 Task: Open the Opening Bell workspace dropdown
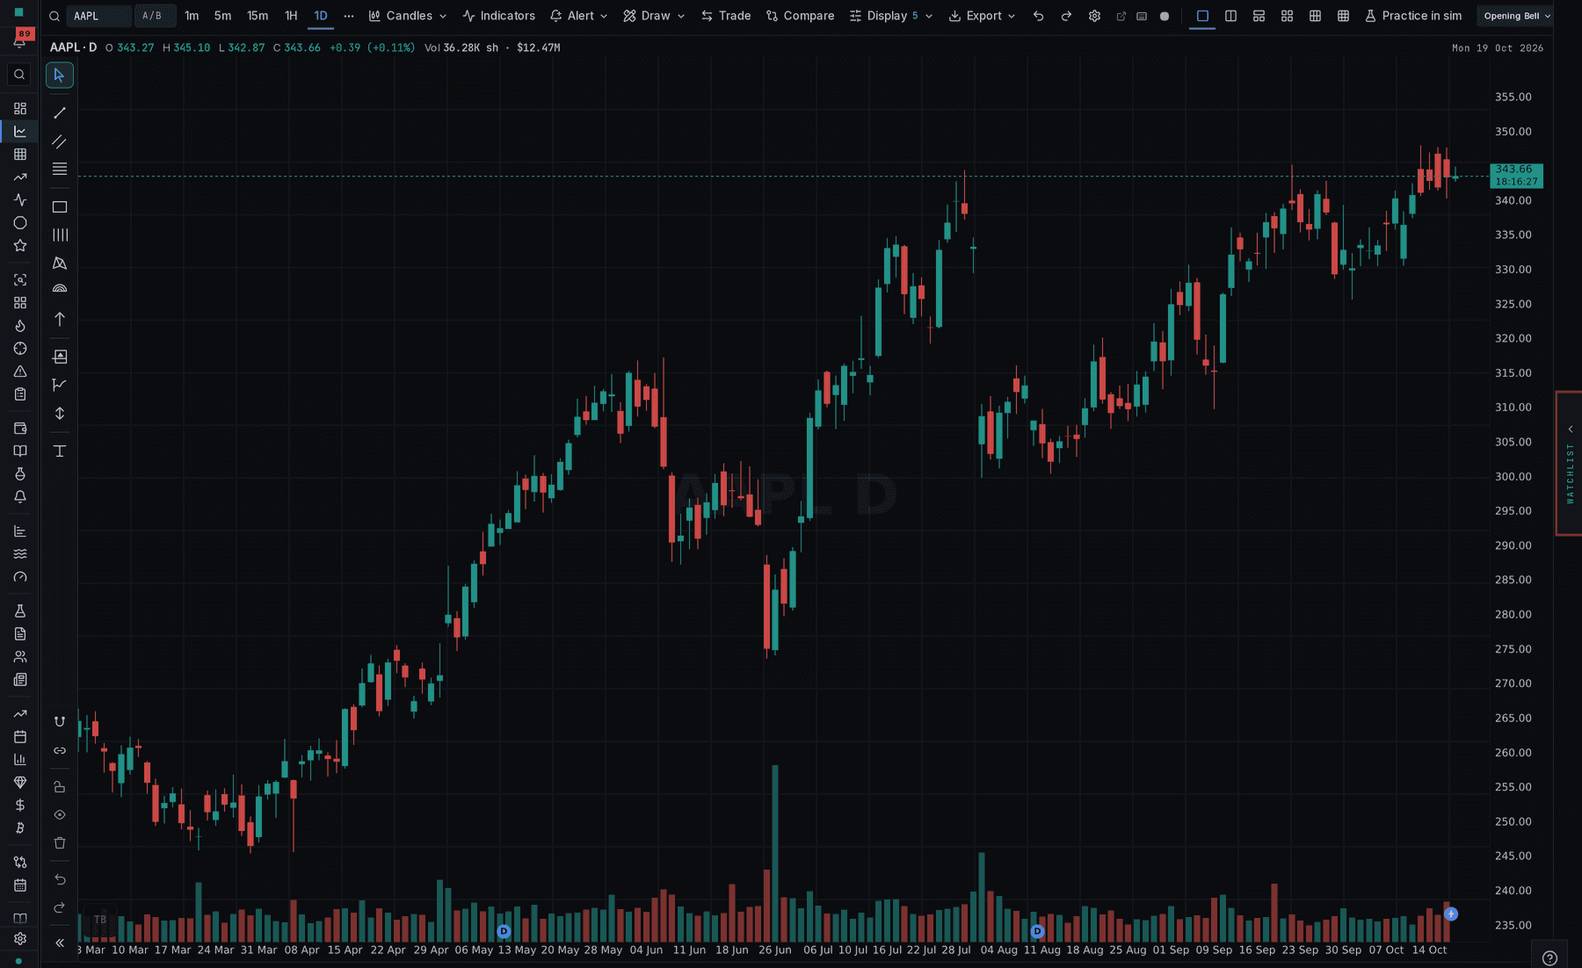pos(1517,16)
